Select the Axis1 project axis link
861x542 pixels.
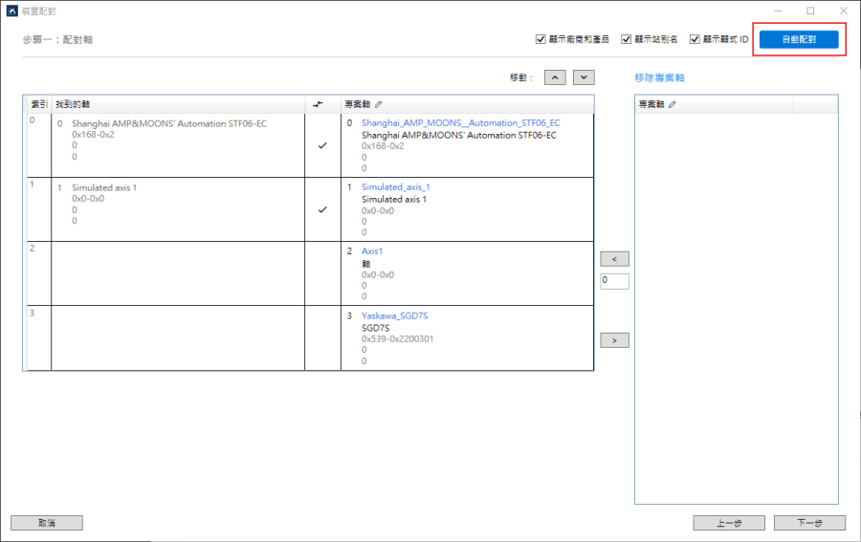372,251
